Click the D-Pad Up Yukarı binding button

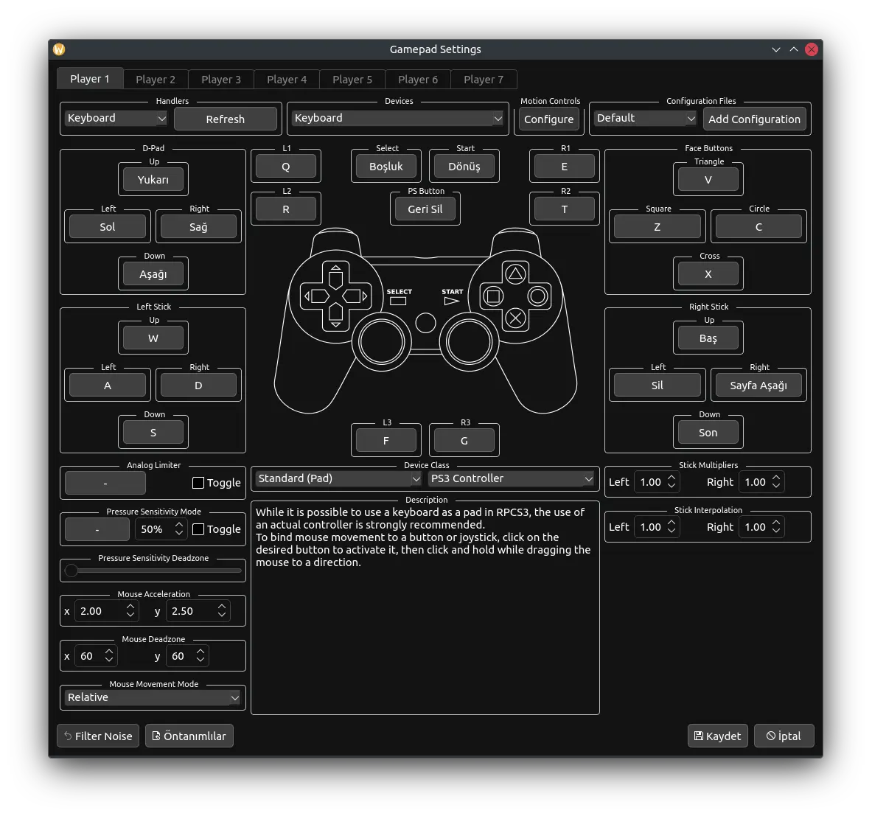(153, 180)
